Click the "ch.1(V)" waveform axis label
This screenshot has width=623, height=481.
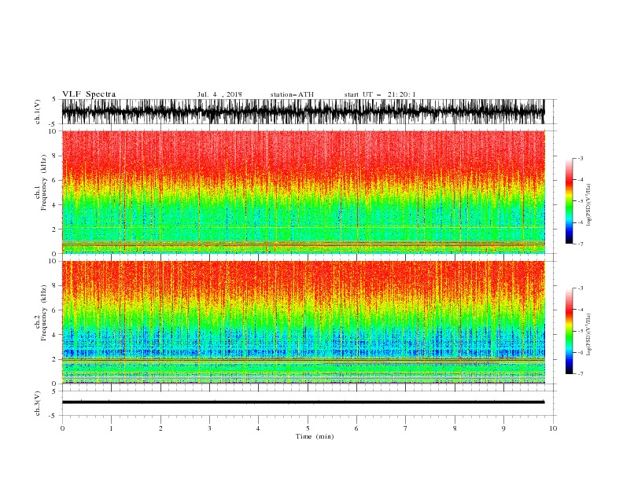click(x=38, y=112)
